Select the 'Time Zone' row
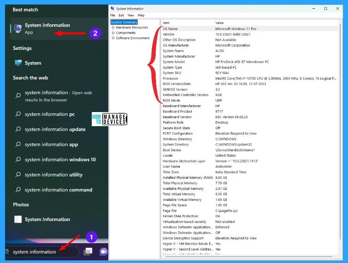This screenshot has width=348, height=263. tap(250, 172)
